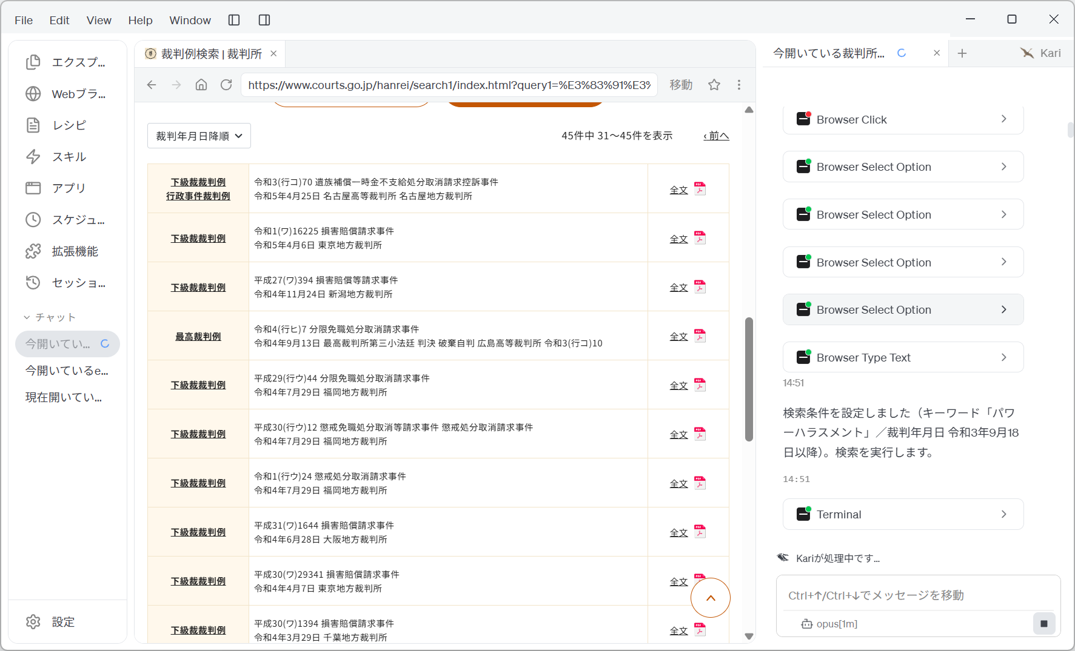Open the 裁判年月日降順 sort dropdown
Viewport: 1075px width, 651px height.
(199, 136)
